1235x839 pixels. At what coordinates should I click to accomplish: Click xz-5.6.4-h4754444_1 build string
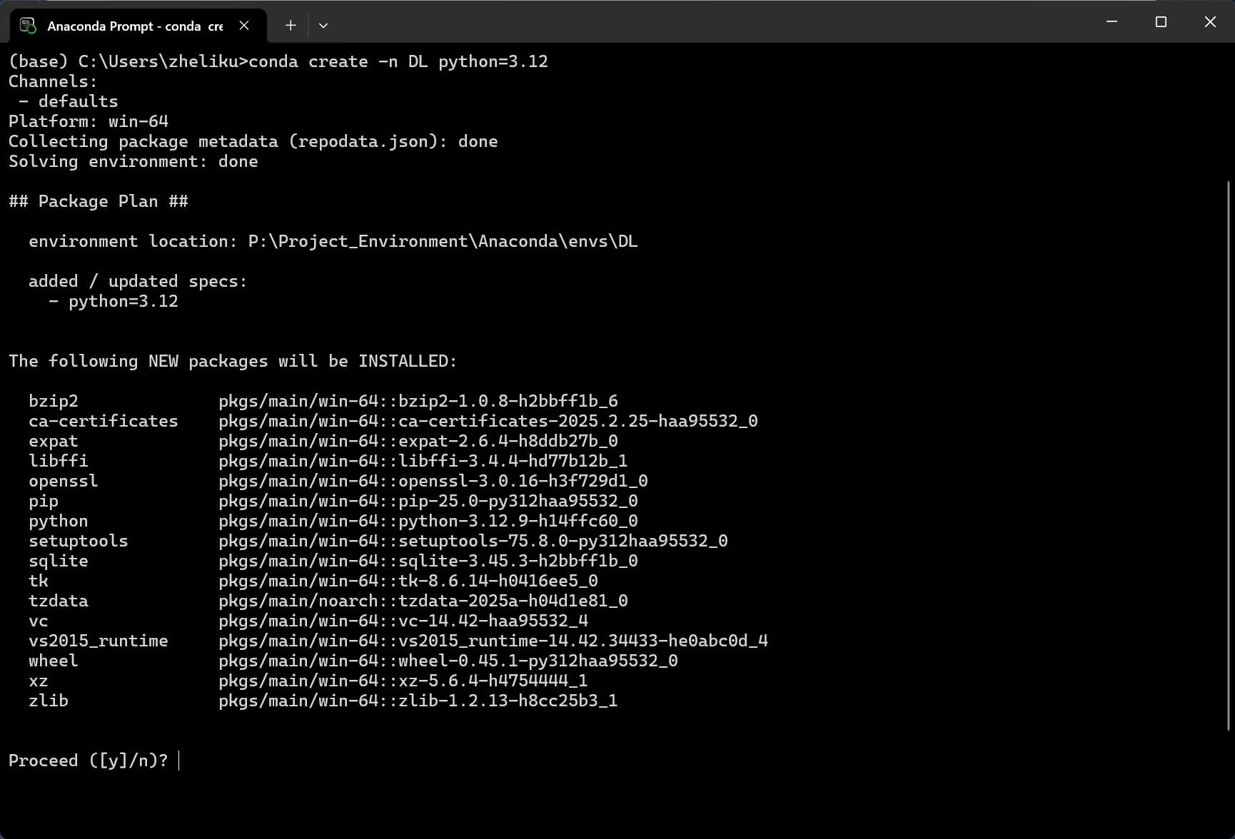click(493, 681)
